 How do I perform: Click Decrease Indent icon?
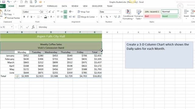click(70, 17)
